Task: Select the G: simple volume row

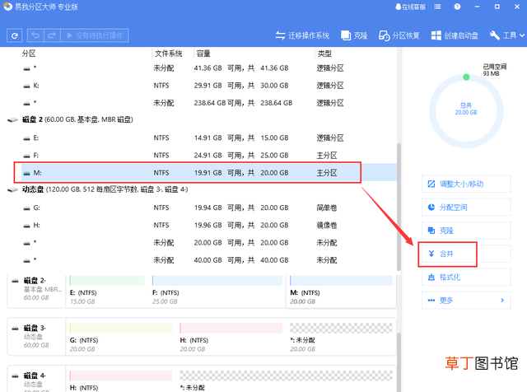Action: (208, 208)
